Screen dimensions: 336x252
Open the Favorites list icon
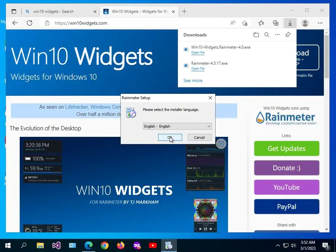point(261,23)
